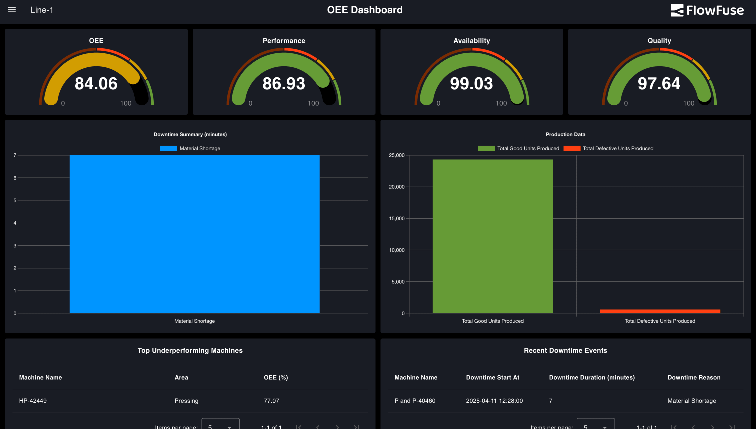Click the OEE (%) column header
The image size is (756, 429).
coord(276,377)
